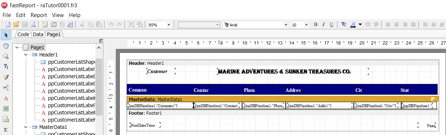Justify text alignment

413,25
